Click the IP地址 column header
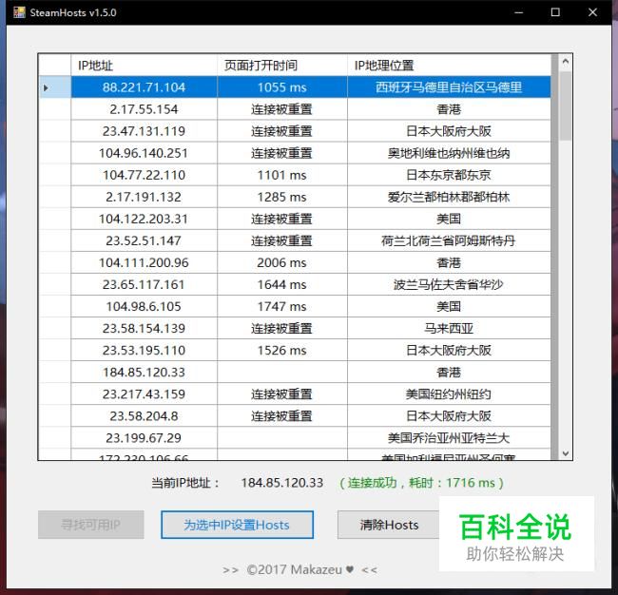618x595 pixels. (x=144, y=65)
